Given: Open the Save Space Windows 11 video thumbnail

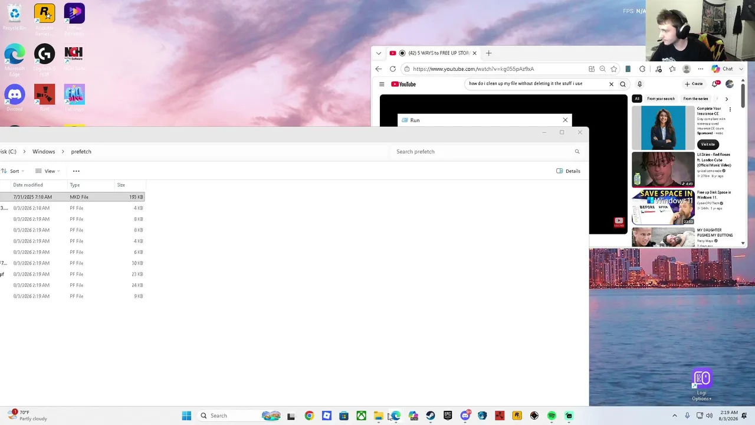Looking at the screenshot, I should point(663,207).
